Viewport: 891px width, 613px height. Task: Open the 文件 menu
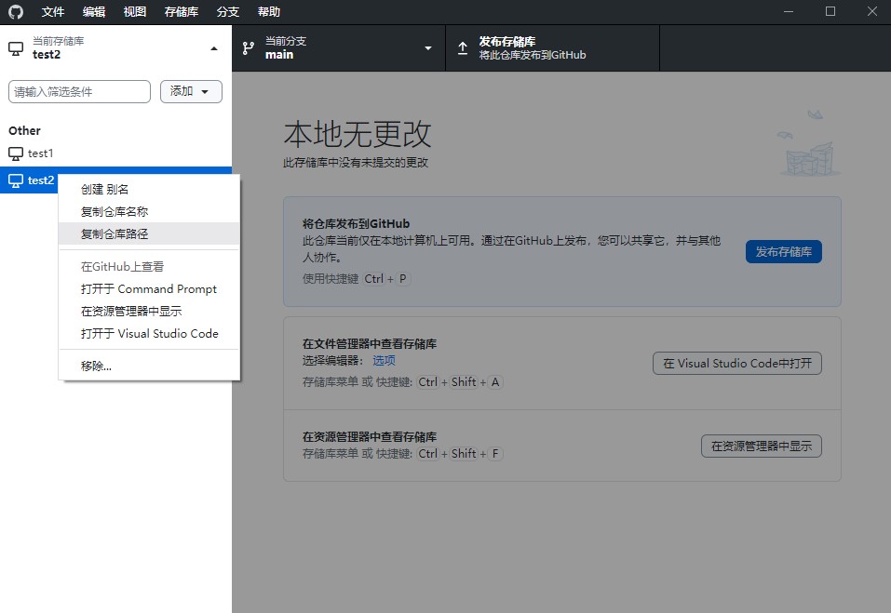(53, 11)
